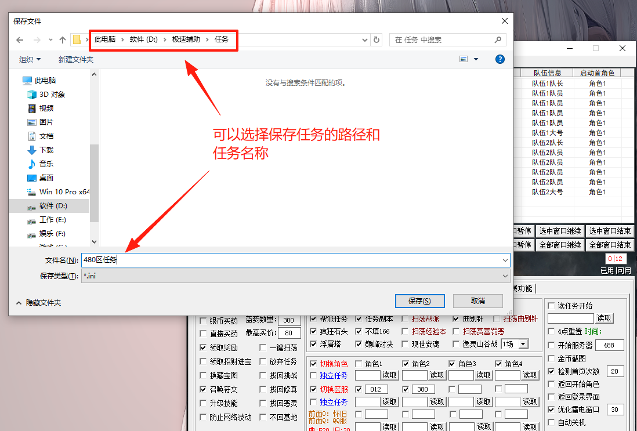Select 工作 (E:) drive in sidebar
This screenshot has width=637, height=431.
pyautogui.click(x=52, y=219)
